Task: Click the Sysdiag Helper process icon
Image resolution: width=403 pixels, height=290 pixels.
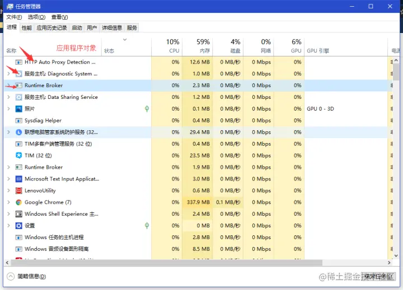Action: click(x=19, y=121)
